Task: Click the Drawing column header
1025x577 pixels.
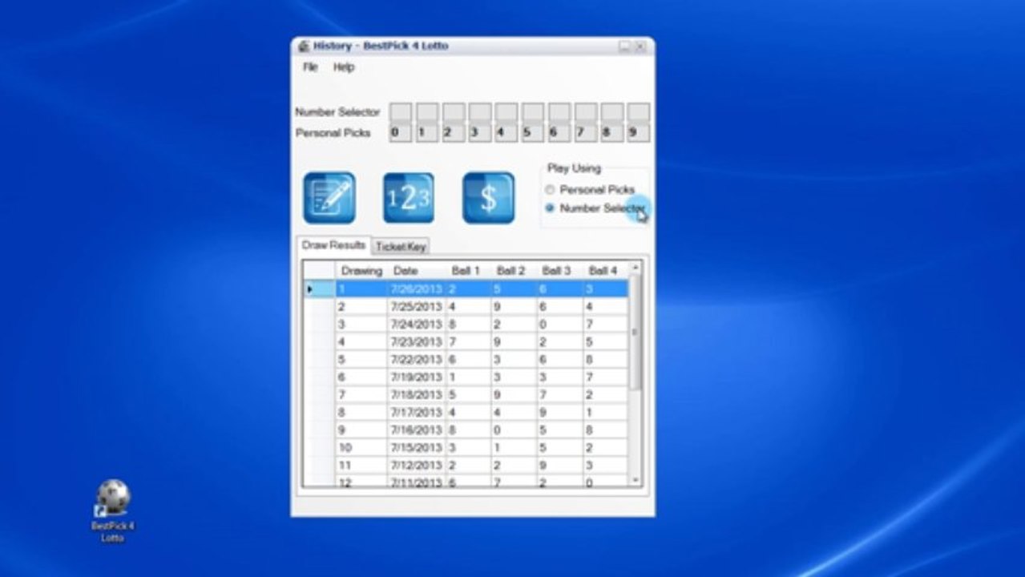Action: pos(361,271)
